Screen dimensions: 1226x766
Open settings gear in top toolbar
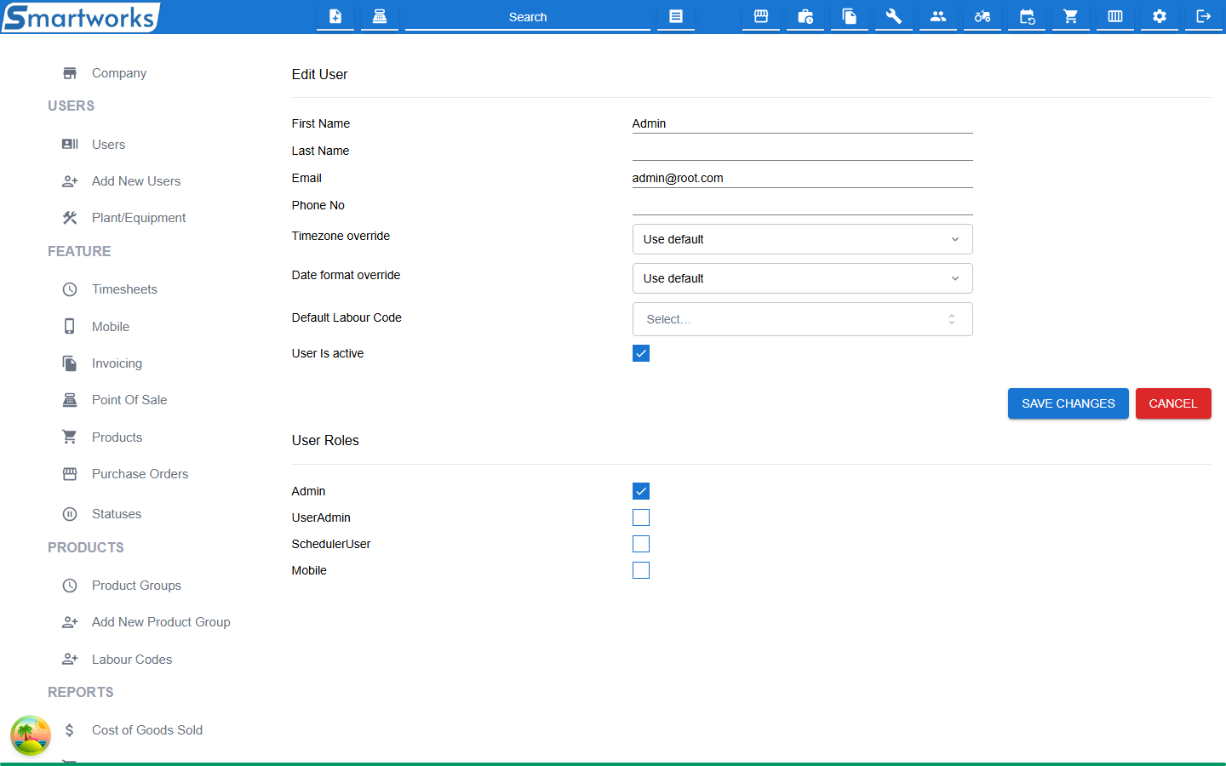tap(1160, 16)
